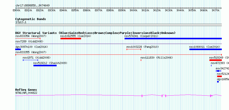Click the dgv3097n100 blue gain bar

pos(18,49)
